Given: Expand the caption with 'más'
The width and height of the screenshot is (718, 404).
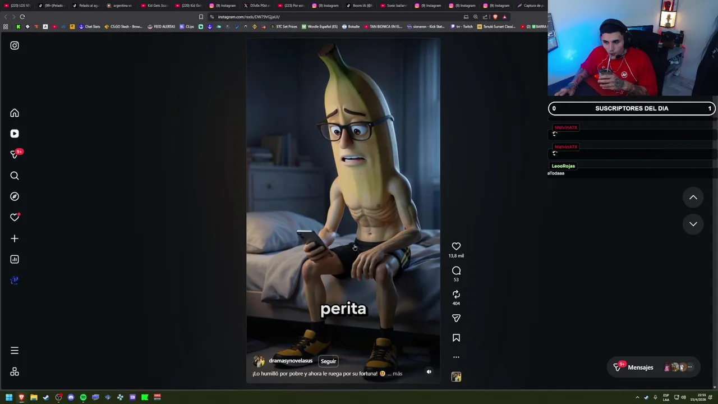Looking at the screenshot, I should point(397,374).
